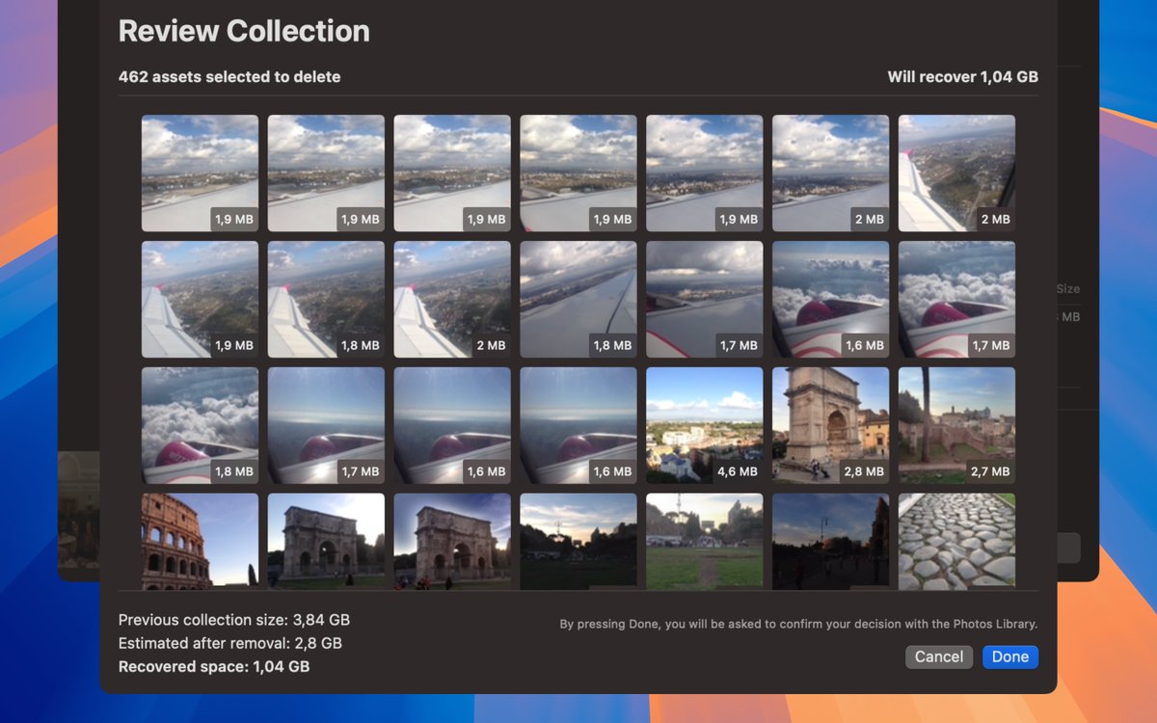Select the hazy sun engine thumbnail labeled 1,7 MB
Image resolution: width=1157 pixels, height=723 pixels.
tap(326, 425)
